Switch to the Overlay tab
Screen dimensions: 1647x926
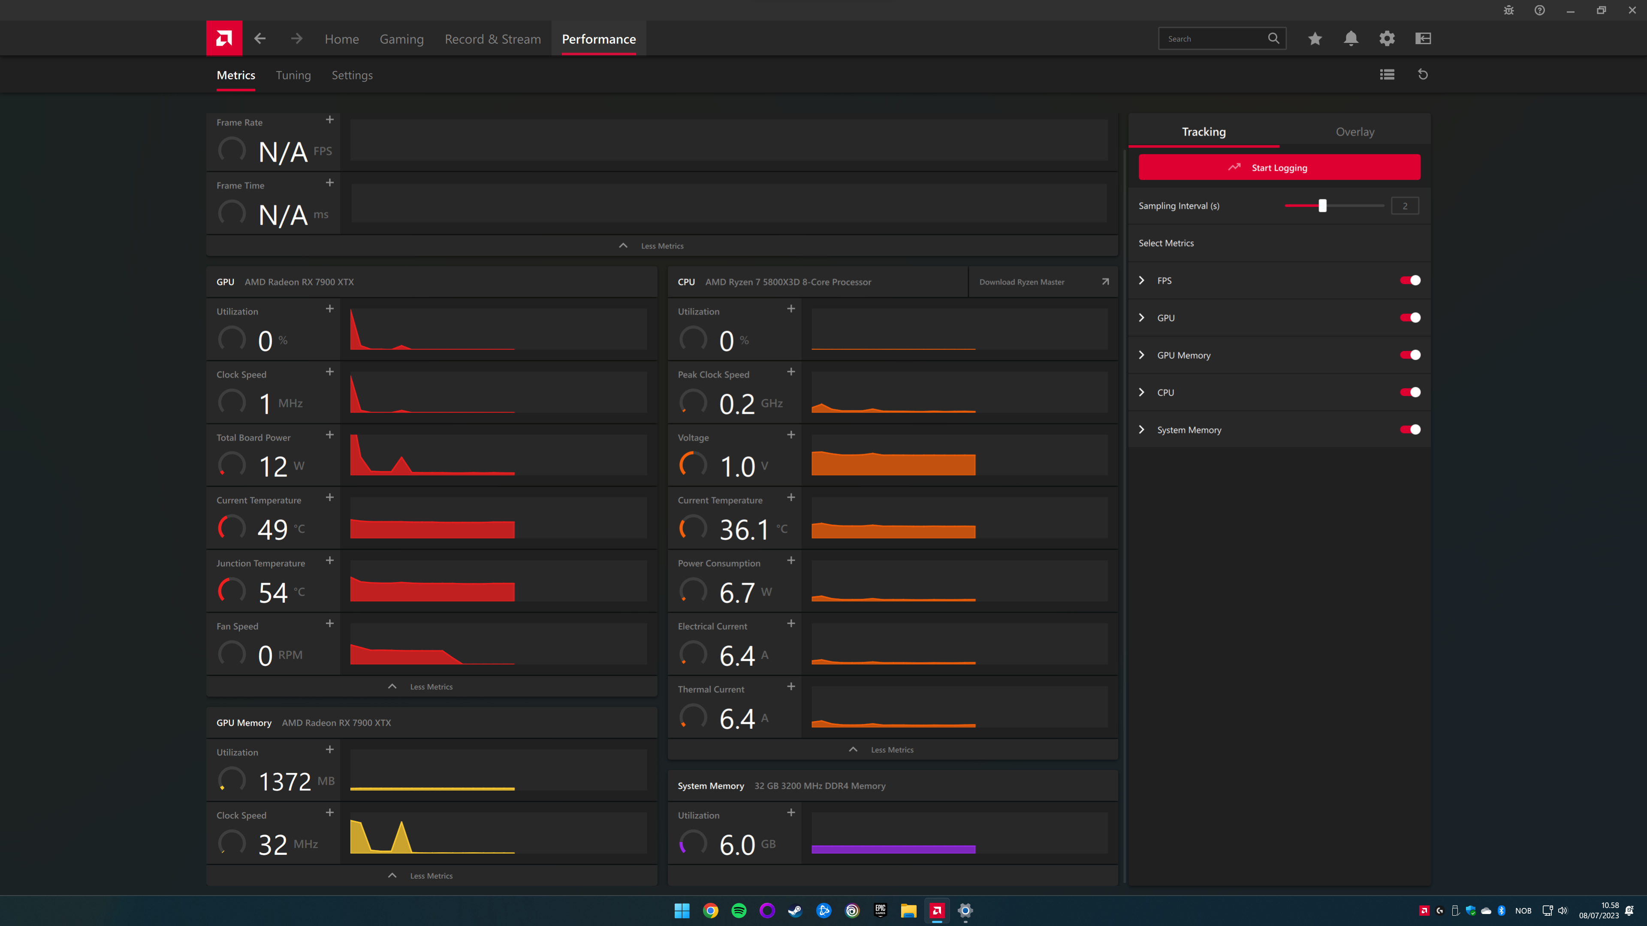click(1355, 132)
